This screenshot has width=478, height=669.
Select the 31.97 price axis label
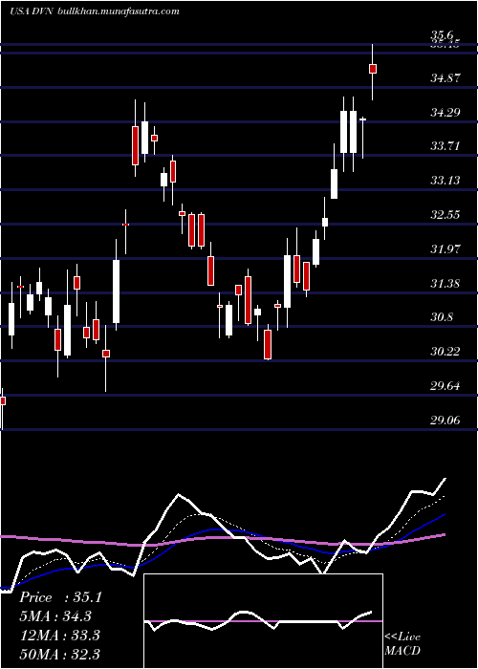tap(445, 248)
